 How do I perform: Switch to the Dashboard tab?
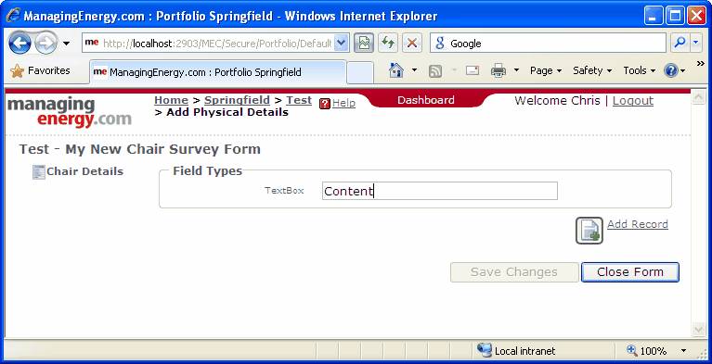426,101
